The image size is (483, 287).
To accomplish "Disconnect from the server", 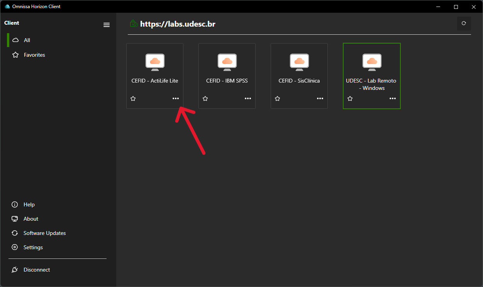I will [36, 270].
